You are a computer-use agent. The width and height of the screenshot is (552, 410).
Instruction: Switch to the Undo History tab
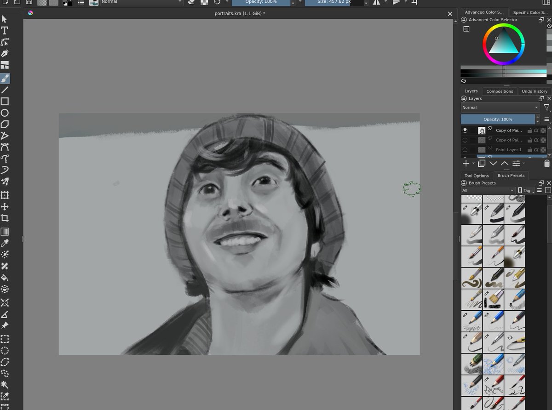(x=535, y=91)
